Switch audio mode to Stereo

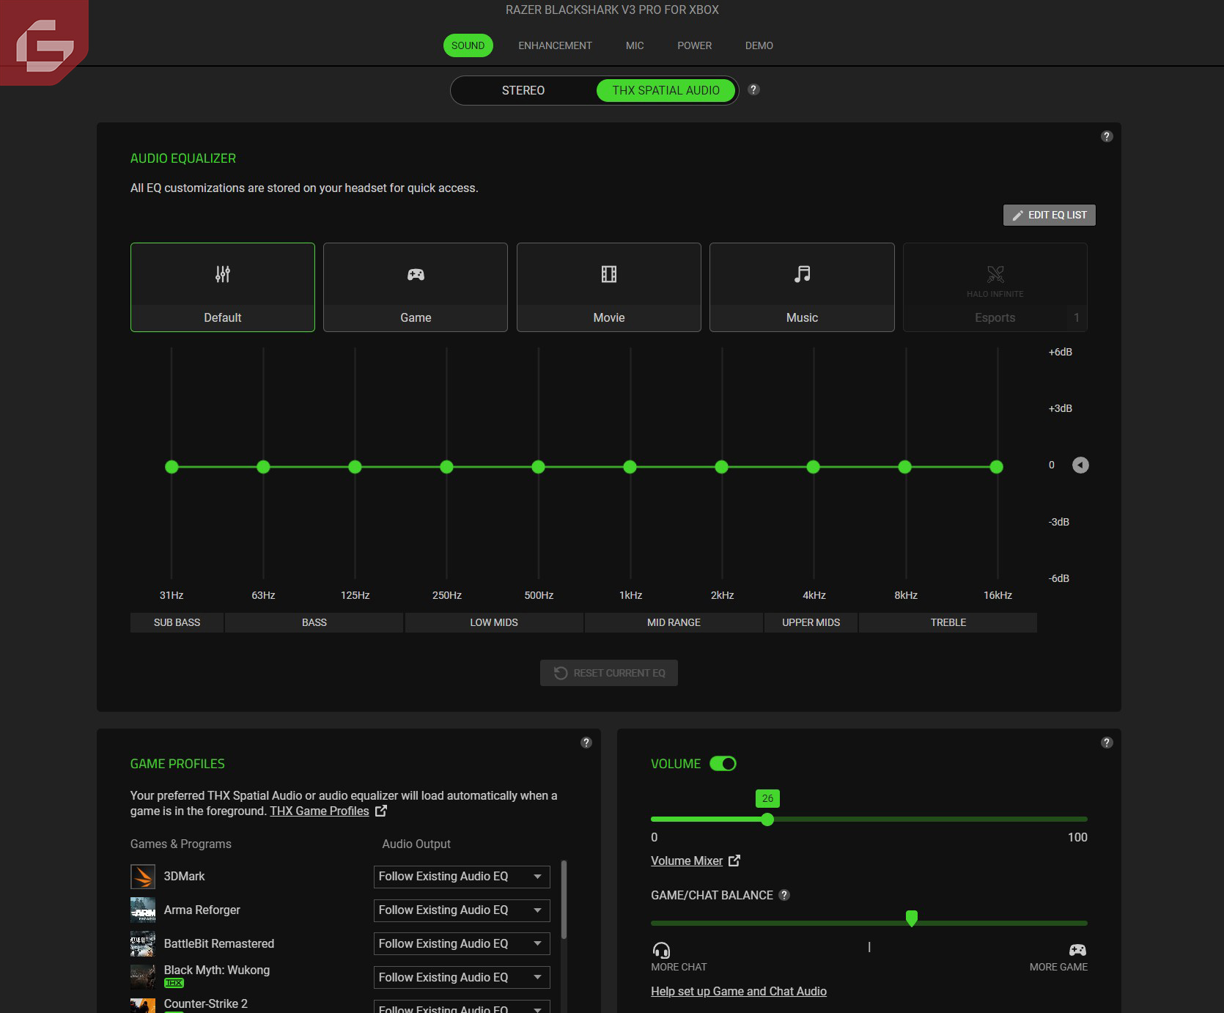tap(523, 90)
